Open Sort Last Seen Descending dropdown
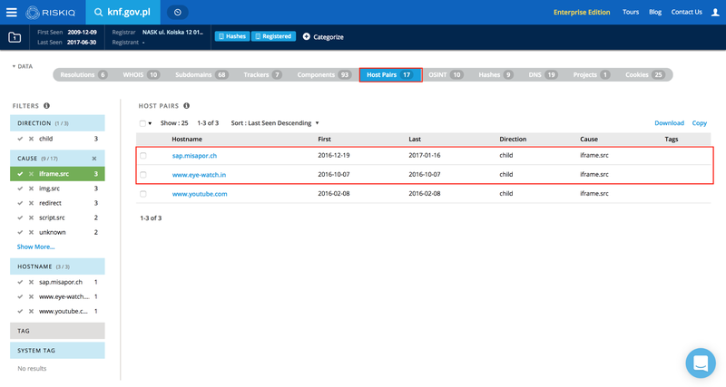 275,123
